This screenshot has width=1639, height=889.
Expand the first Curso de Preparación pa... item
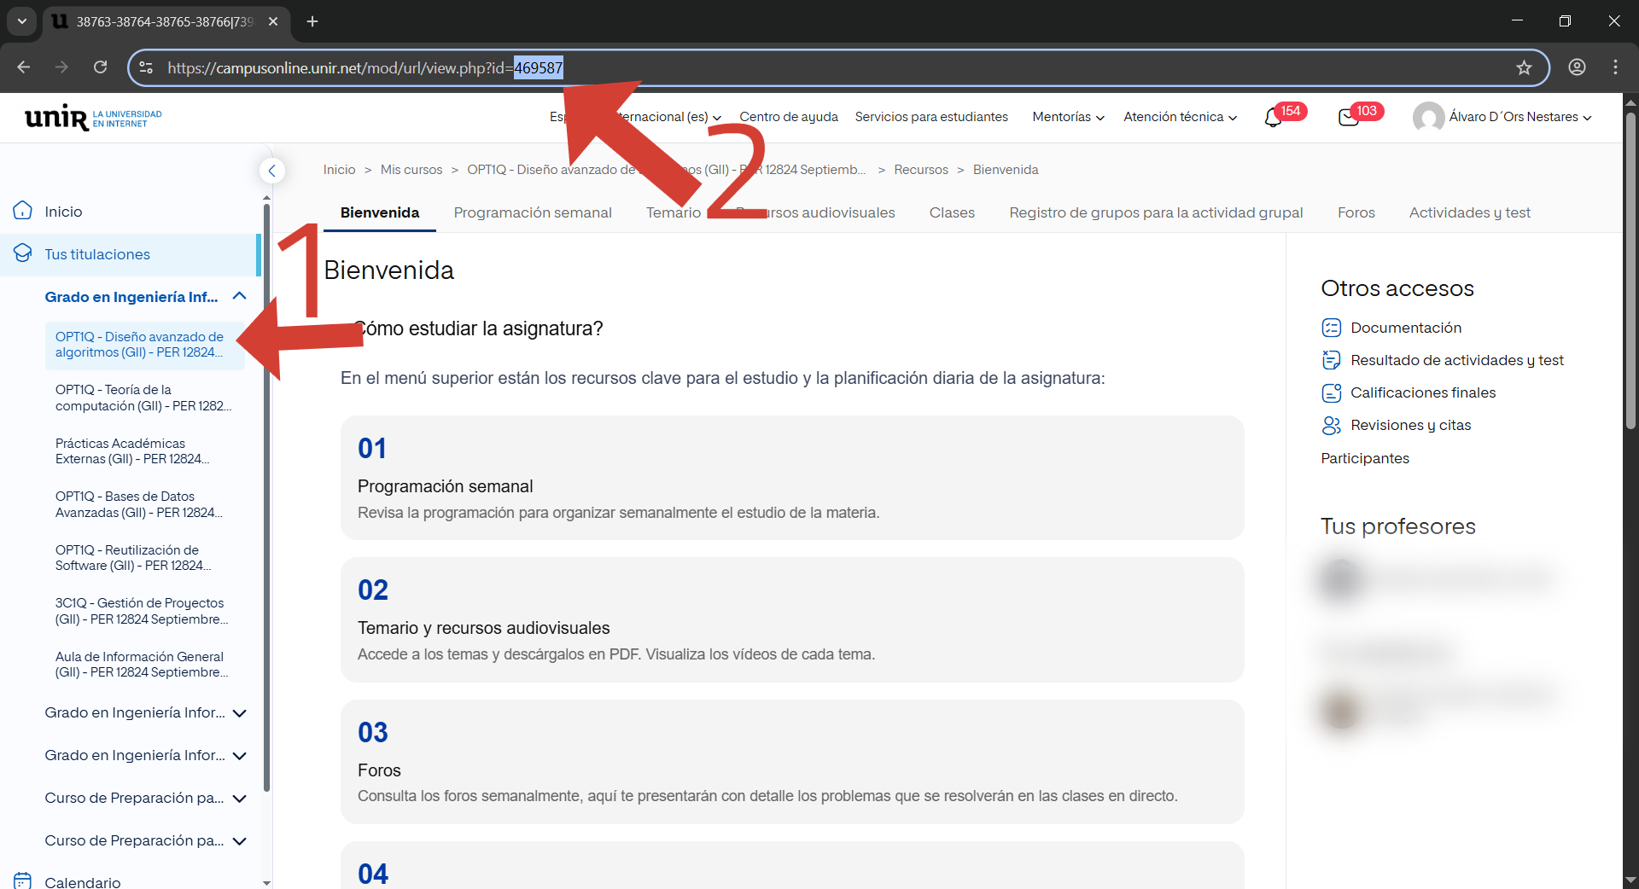(x=240, y=798)
